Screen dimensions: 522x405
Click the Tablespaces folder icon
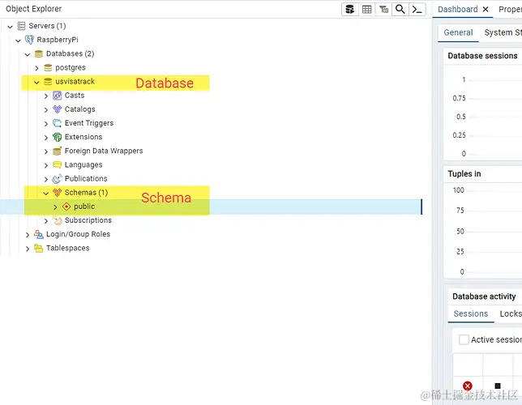point(39,248)
